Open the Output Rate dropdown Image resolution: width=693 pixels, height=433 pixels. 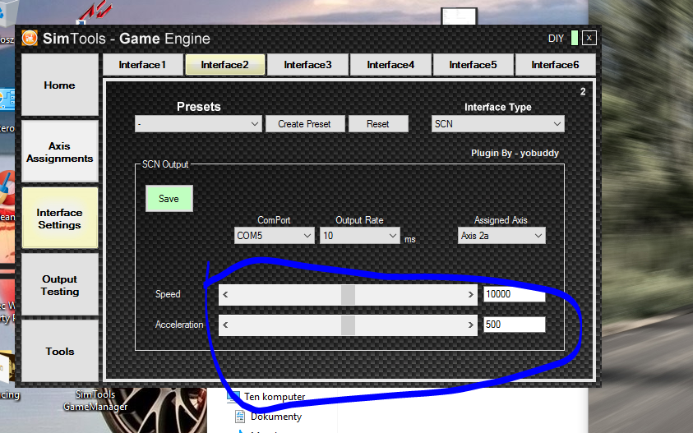[x=360, y=236]
